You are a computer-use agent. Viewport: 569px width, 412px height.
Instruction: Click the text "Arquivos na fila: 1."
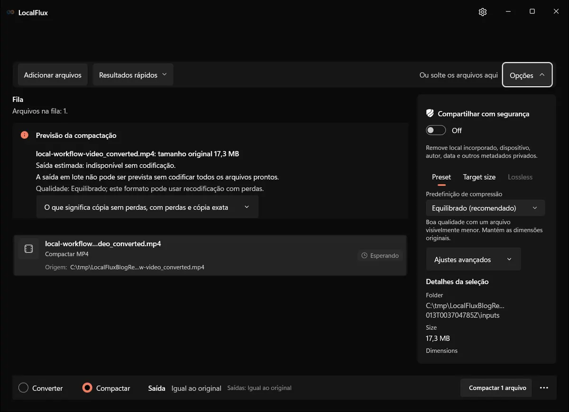point(40,111)
